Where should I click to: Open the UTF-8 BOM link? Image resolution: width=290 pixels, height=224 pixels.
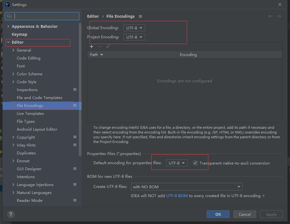click(177, 196)
